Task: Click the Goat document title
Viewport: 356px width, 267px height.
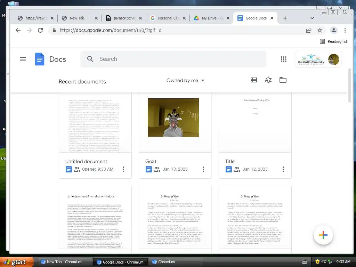Action: coord(151,161)
